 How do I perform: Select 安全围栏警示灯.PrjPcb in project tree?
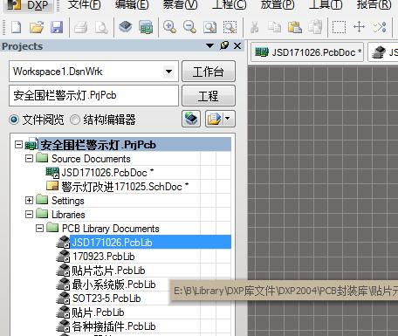99,145
